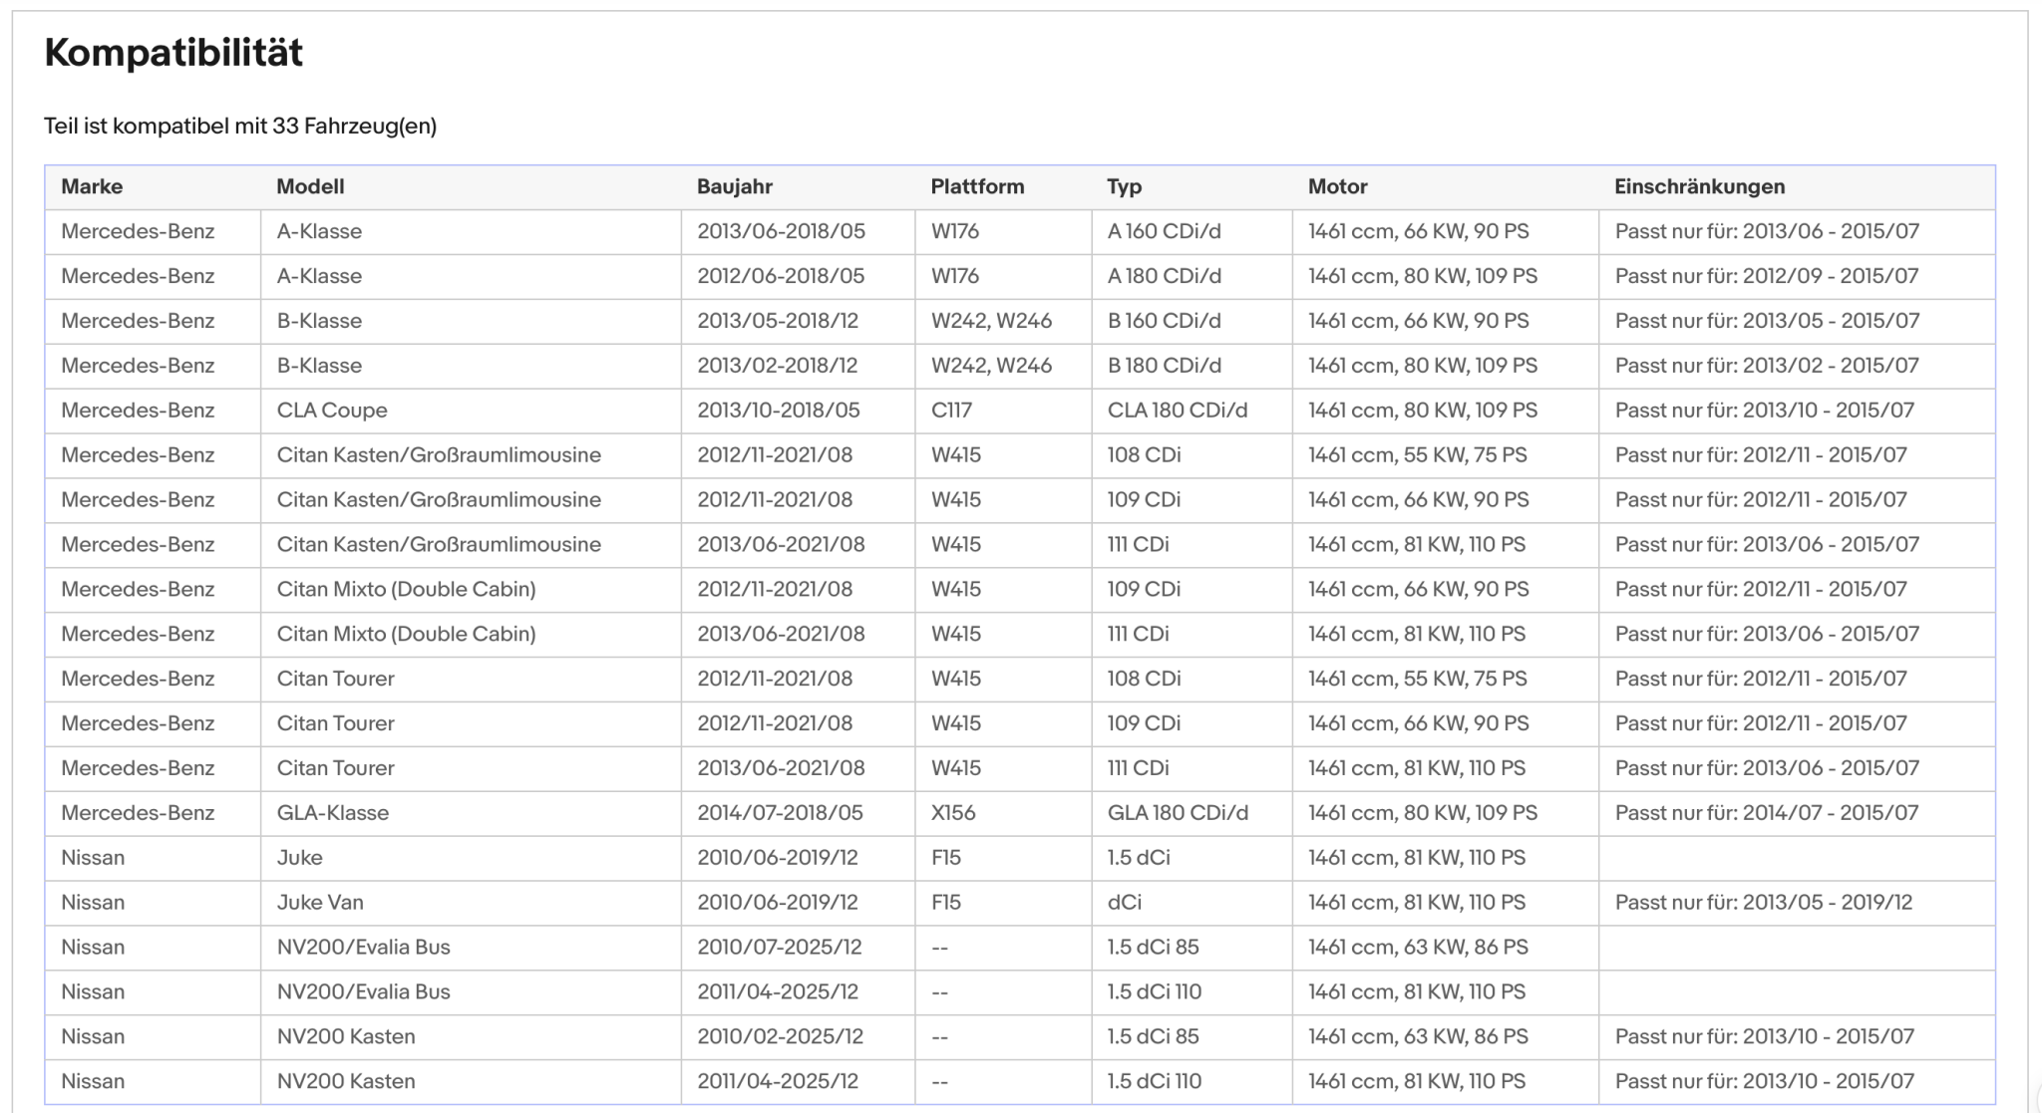
Task: Select the CLA Coupe model cell
Action: [x=332, y=410]
